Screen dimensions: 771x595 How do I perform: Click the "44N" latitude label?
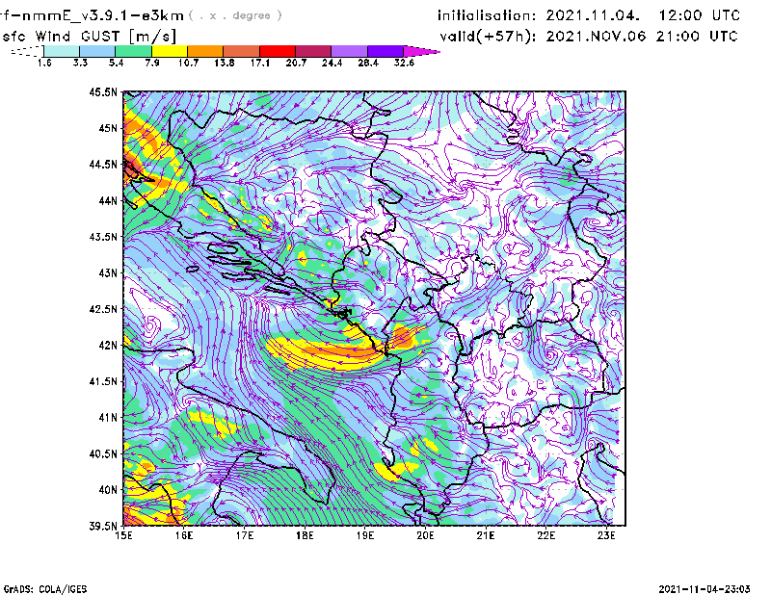(x=108, y=200)
